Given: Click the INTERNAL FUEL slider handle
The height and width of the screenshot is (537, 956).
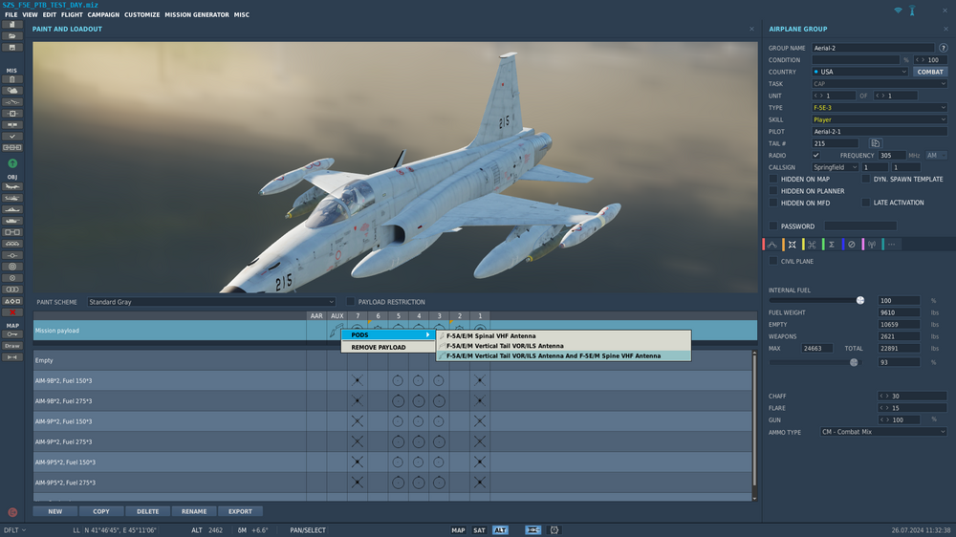Looking at the screenshot, I should [860, 300].
